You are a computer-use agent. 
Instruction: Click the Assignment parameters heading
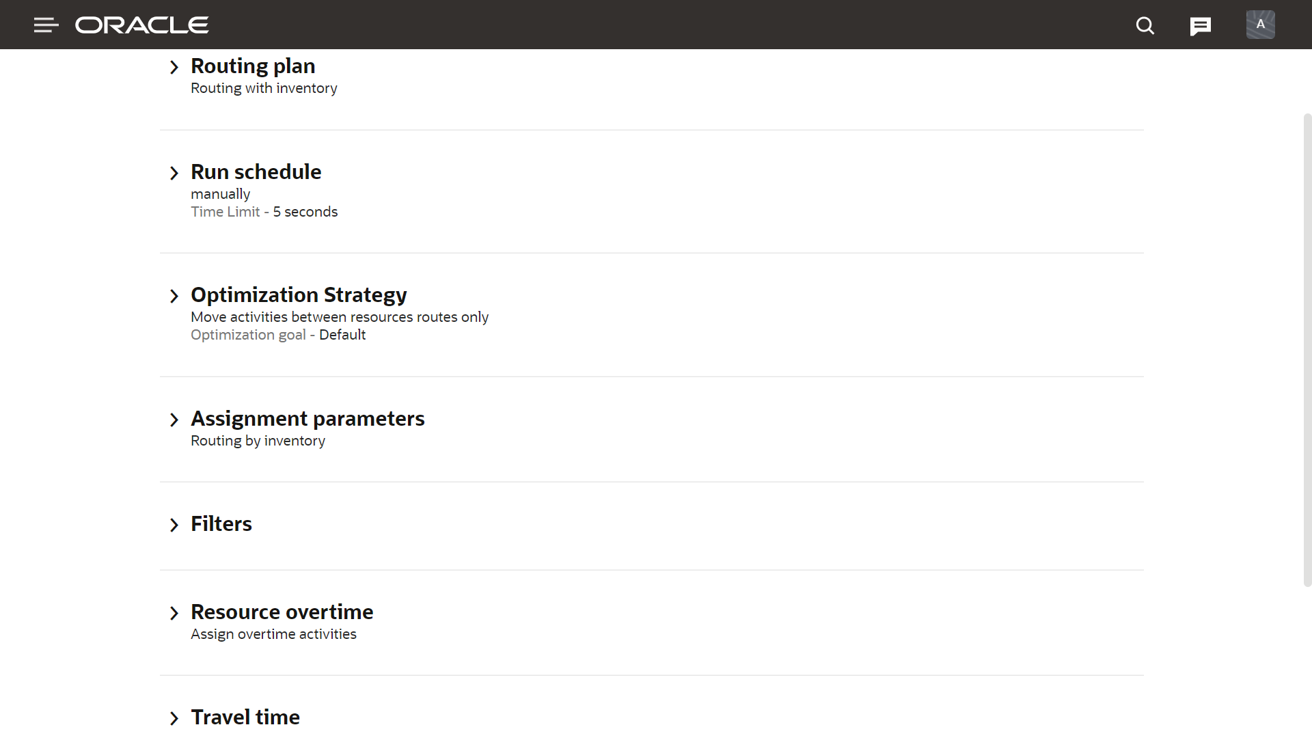(307, 418)
